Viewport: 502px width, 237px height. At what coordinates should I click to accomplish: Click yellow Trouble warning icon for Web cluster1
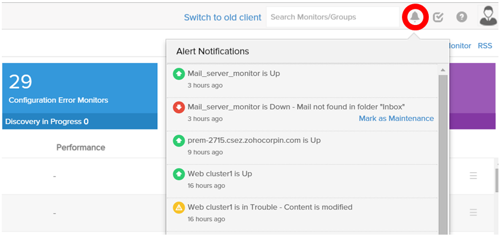click(x=179, y=208)
